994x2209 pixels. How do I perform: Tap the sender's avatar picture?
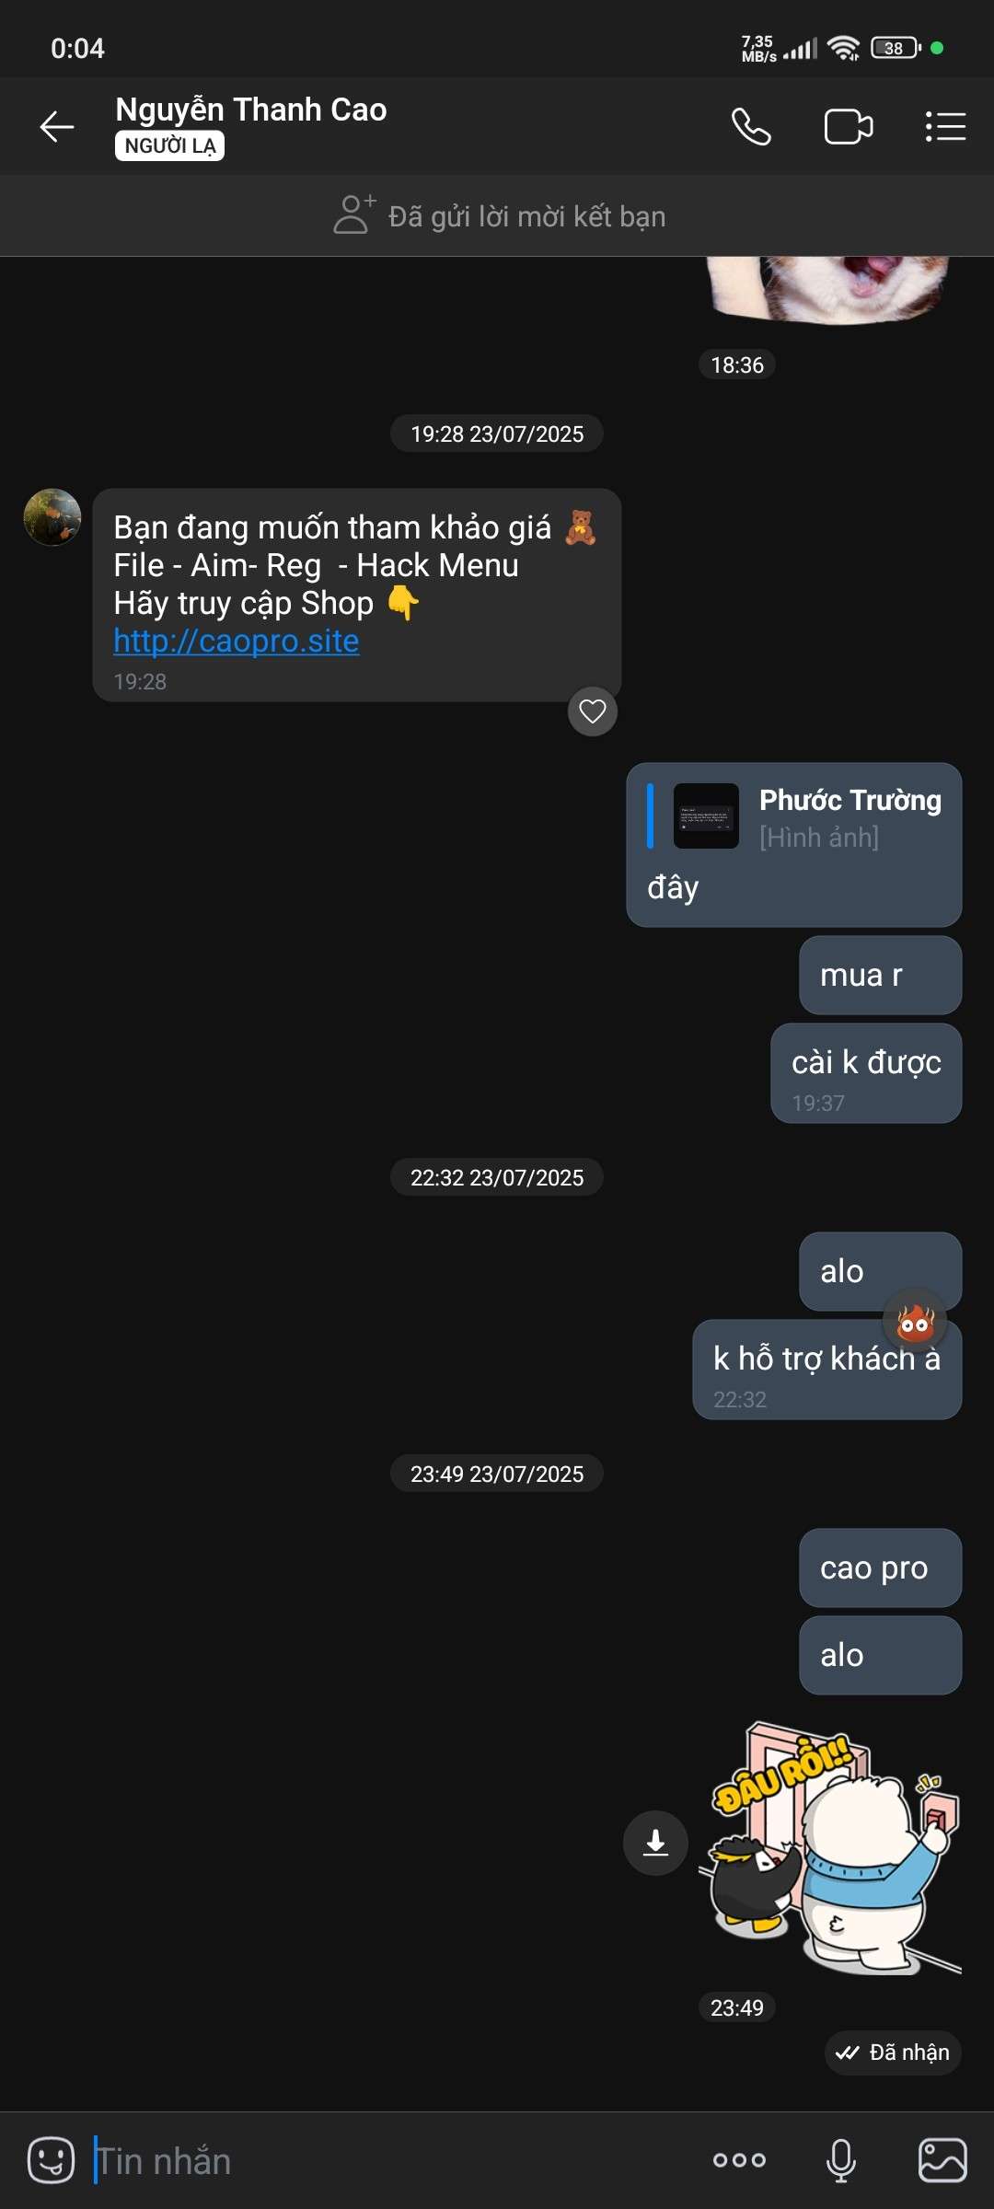click(x=52, y=517)
